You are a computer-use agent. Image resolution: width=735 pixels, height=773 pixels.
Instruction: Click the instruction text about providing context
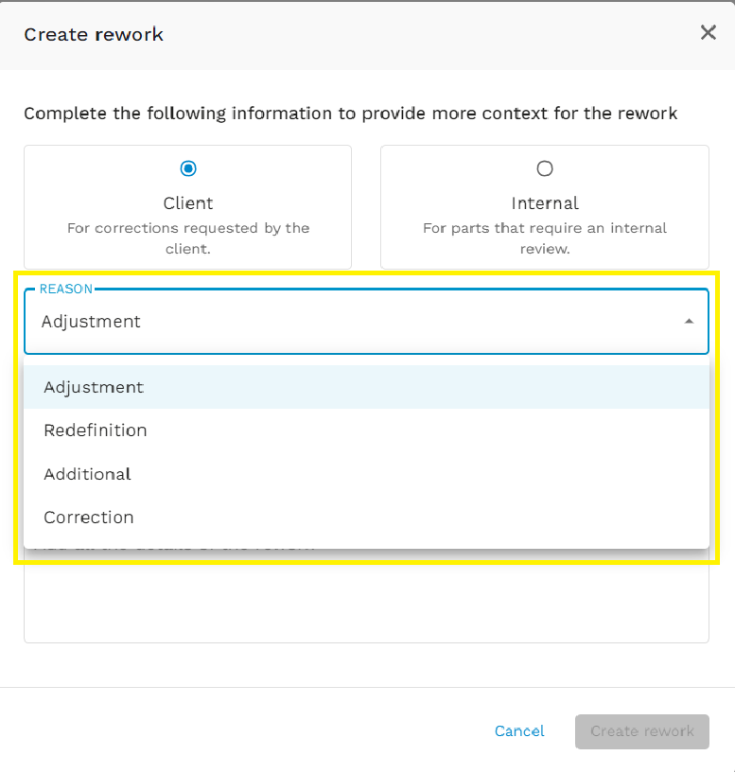pyautogui.click(x=350, y=114)
